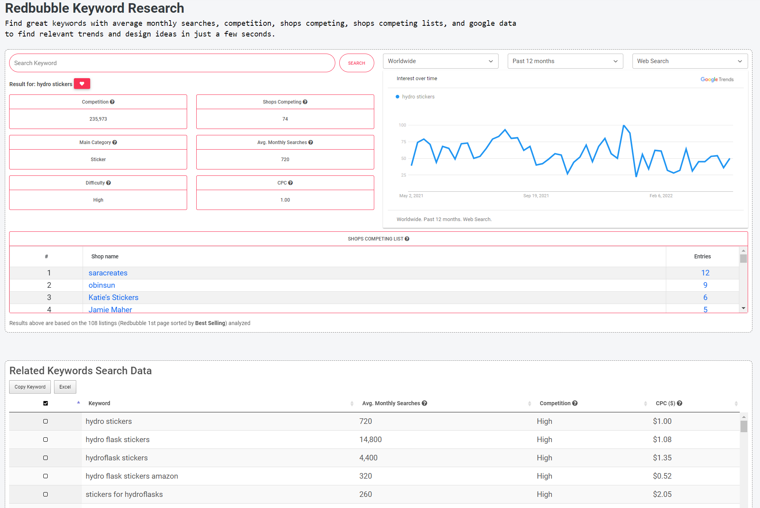760x508 pixels.
Task: Click the stickers for hydroflasks keyword cell
Action: (124, 495)
